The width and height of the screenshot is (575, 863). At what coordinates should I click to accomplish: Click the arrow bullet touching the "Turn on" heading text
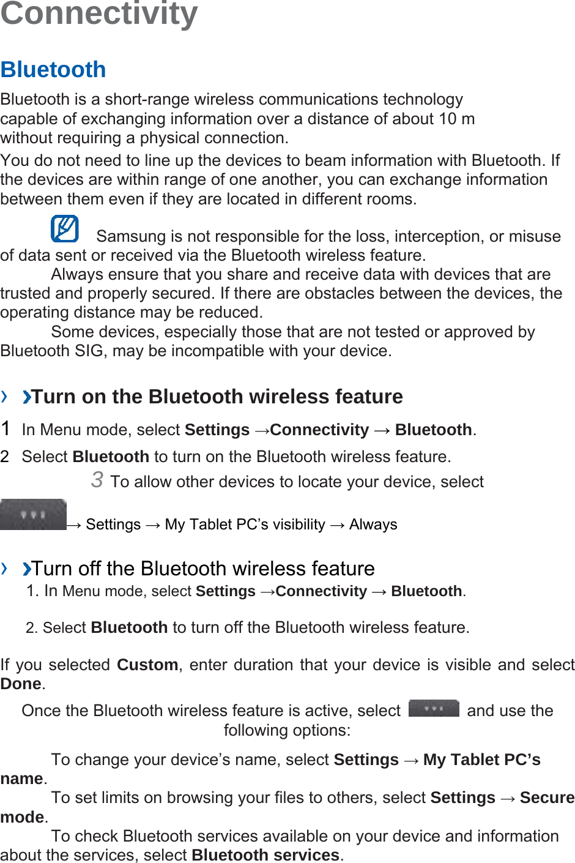pyautogui.click(x=26, y=397)
